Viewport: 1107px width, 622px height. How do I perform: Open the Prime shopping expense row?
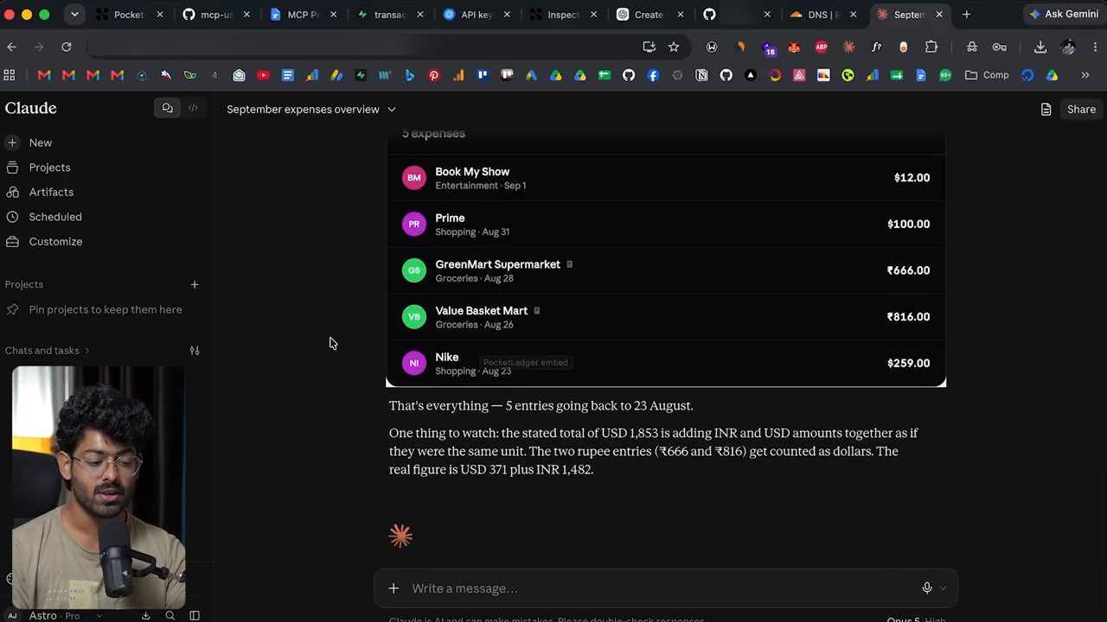tap(666, 225)
